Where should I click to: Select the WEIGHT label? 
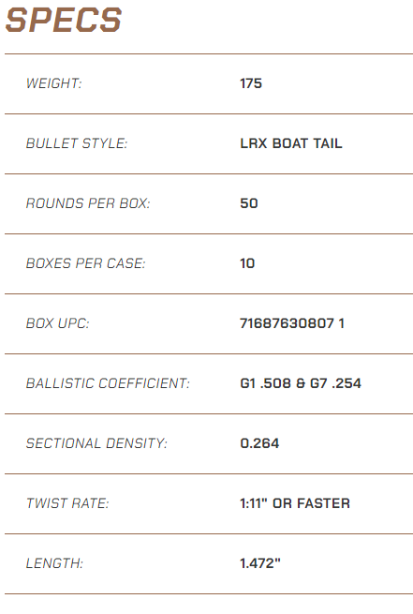(x=54, y=83)
